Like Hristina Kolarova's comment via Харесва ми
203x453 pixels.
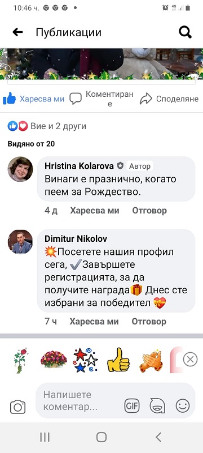click(95, 211)
